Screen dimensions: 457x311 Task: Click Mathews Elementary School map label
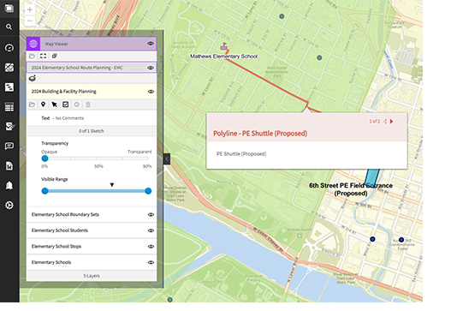tap(224, 57)
